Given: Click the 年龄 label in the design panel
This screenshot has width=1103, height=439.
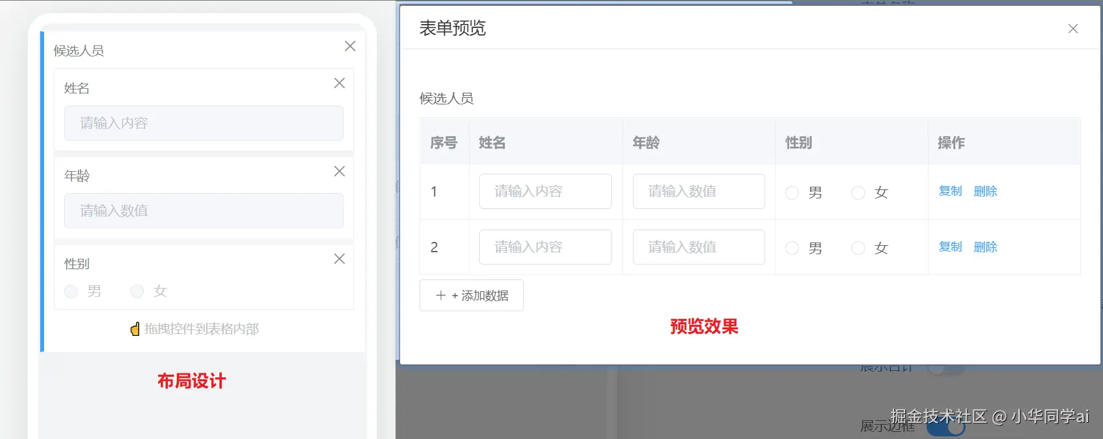Looking at the screenshot, I should [x=77, y=176].
